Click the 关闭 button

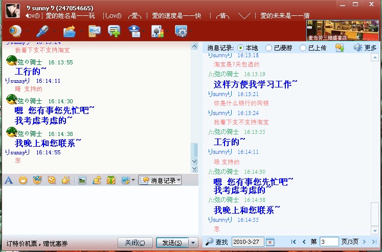pos(135,242)
